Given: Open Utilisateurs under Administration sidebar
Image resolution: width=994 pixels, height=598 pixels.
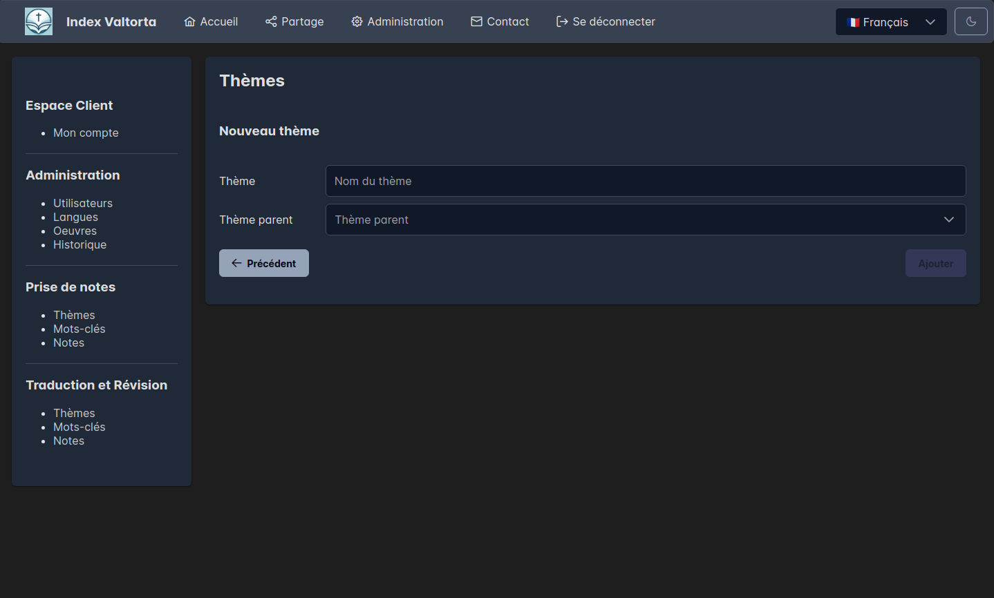Looking at the screenshot, I should click(x=83, y=203).
